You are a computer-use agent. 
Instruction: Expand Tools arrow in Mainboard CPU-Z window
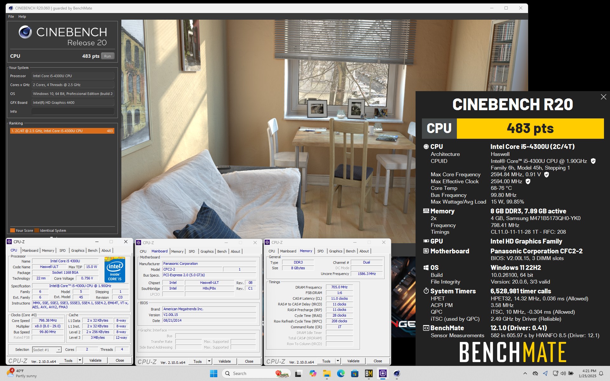click(209, 361)
